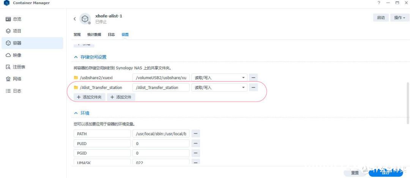Switch to the 统计数据 tab

pos(94,34)
